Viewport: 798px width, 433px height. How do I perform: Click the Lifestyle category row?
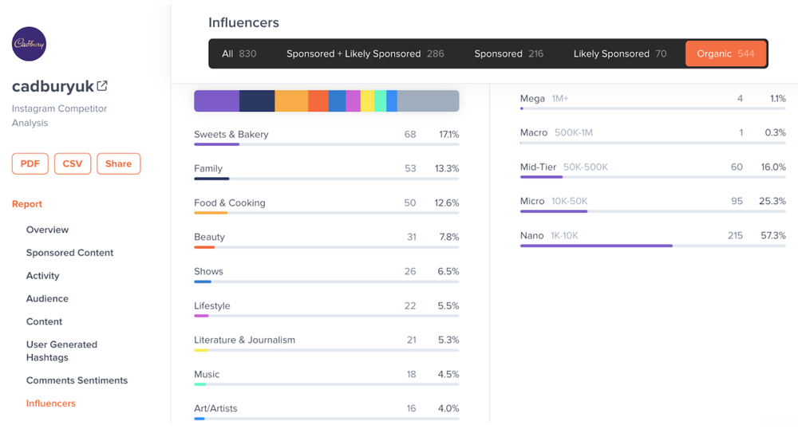click(x=326, y=307)
